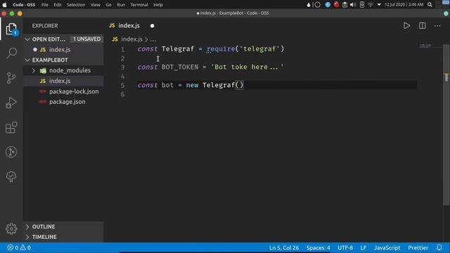Click the menu bar date and time
Viewport: 450px width, 253px height.
404,5
